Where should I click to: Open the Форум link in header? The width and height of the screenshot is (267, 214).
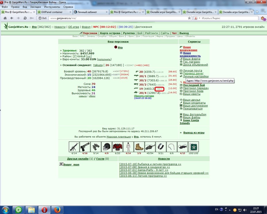[x=86, y=27]
